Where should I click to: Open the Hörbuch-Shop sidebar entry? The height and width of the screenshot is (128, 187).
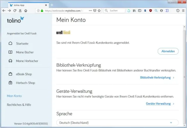pyautogui.click(x=25, y=83)
